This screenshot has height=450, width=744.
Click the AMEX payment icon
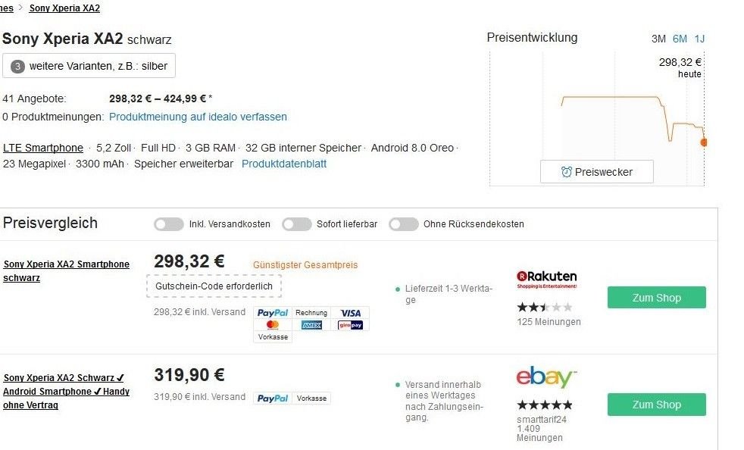(x=311, y=325)
